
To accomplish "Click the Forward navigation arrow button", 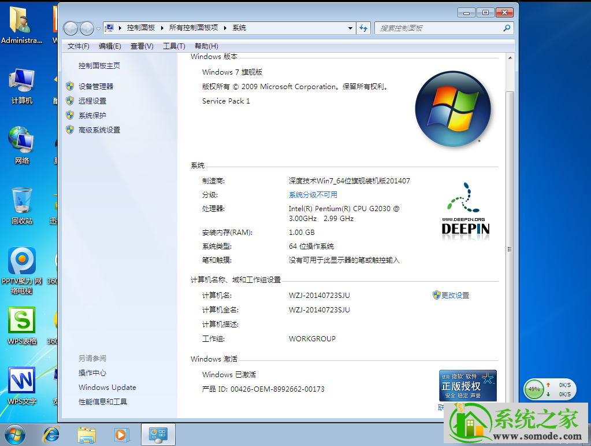I will 87,28.
